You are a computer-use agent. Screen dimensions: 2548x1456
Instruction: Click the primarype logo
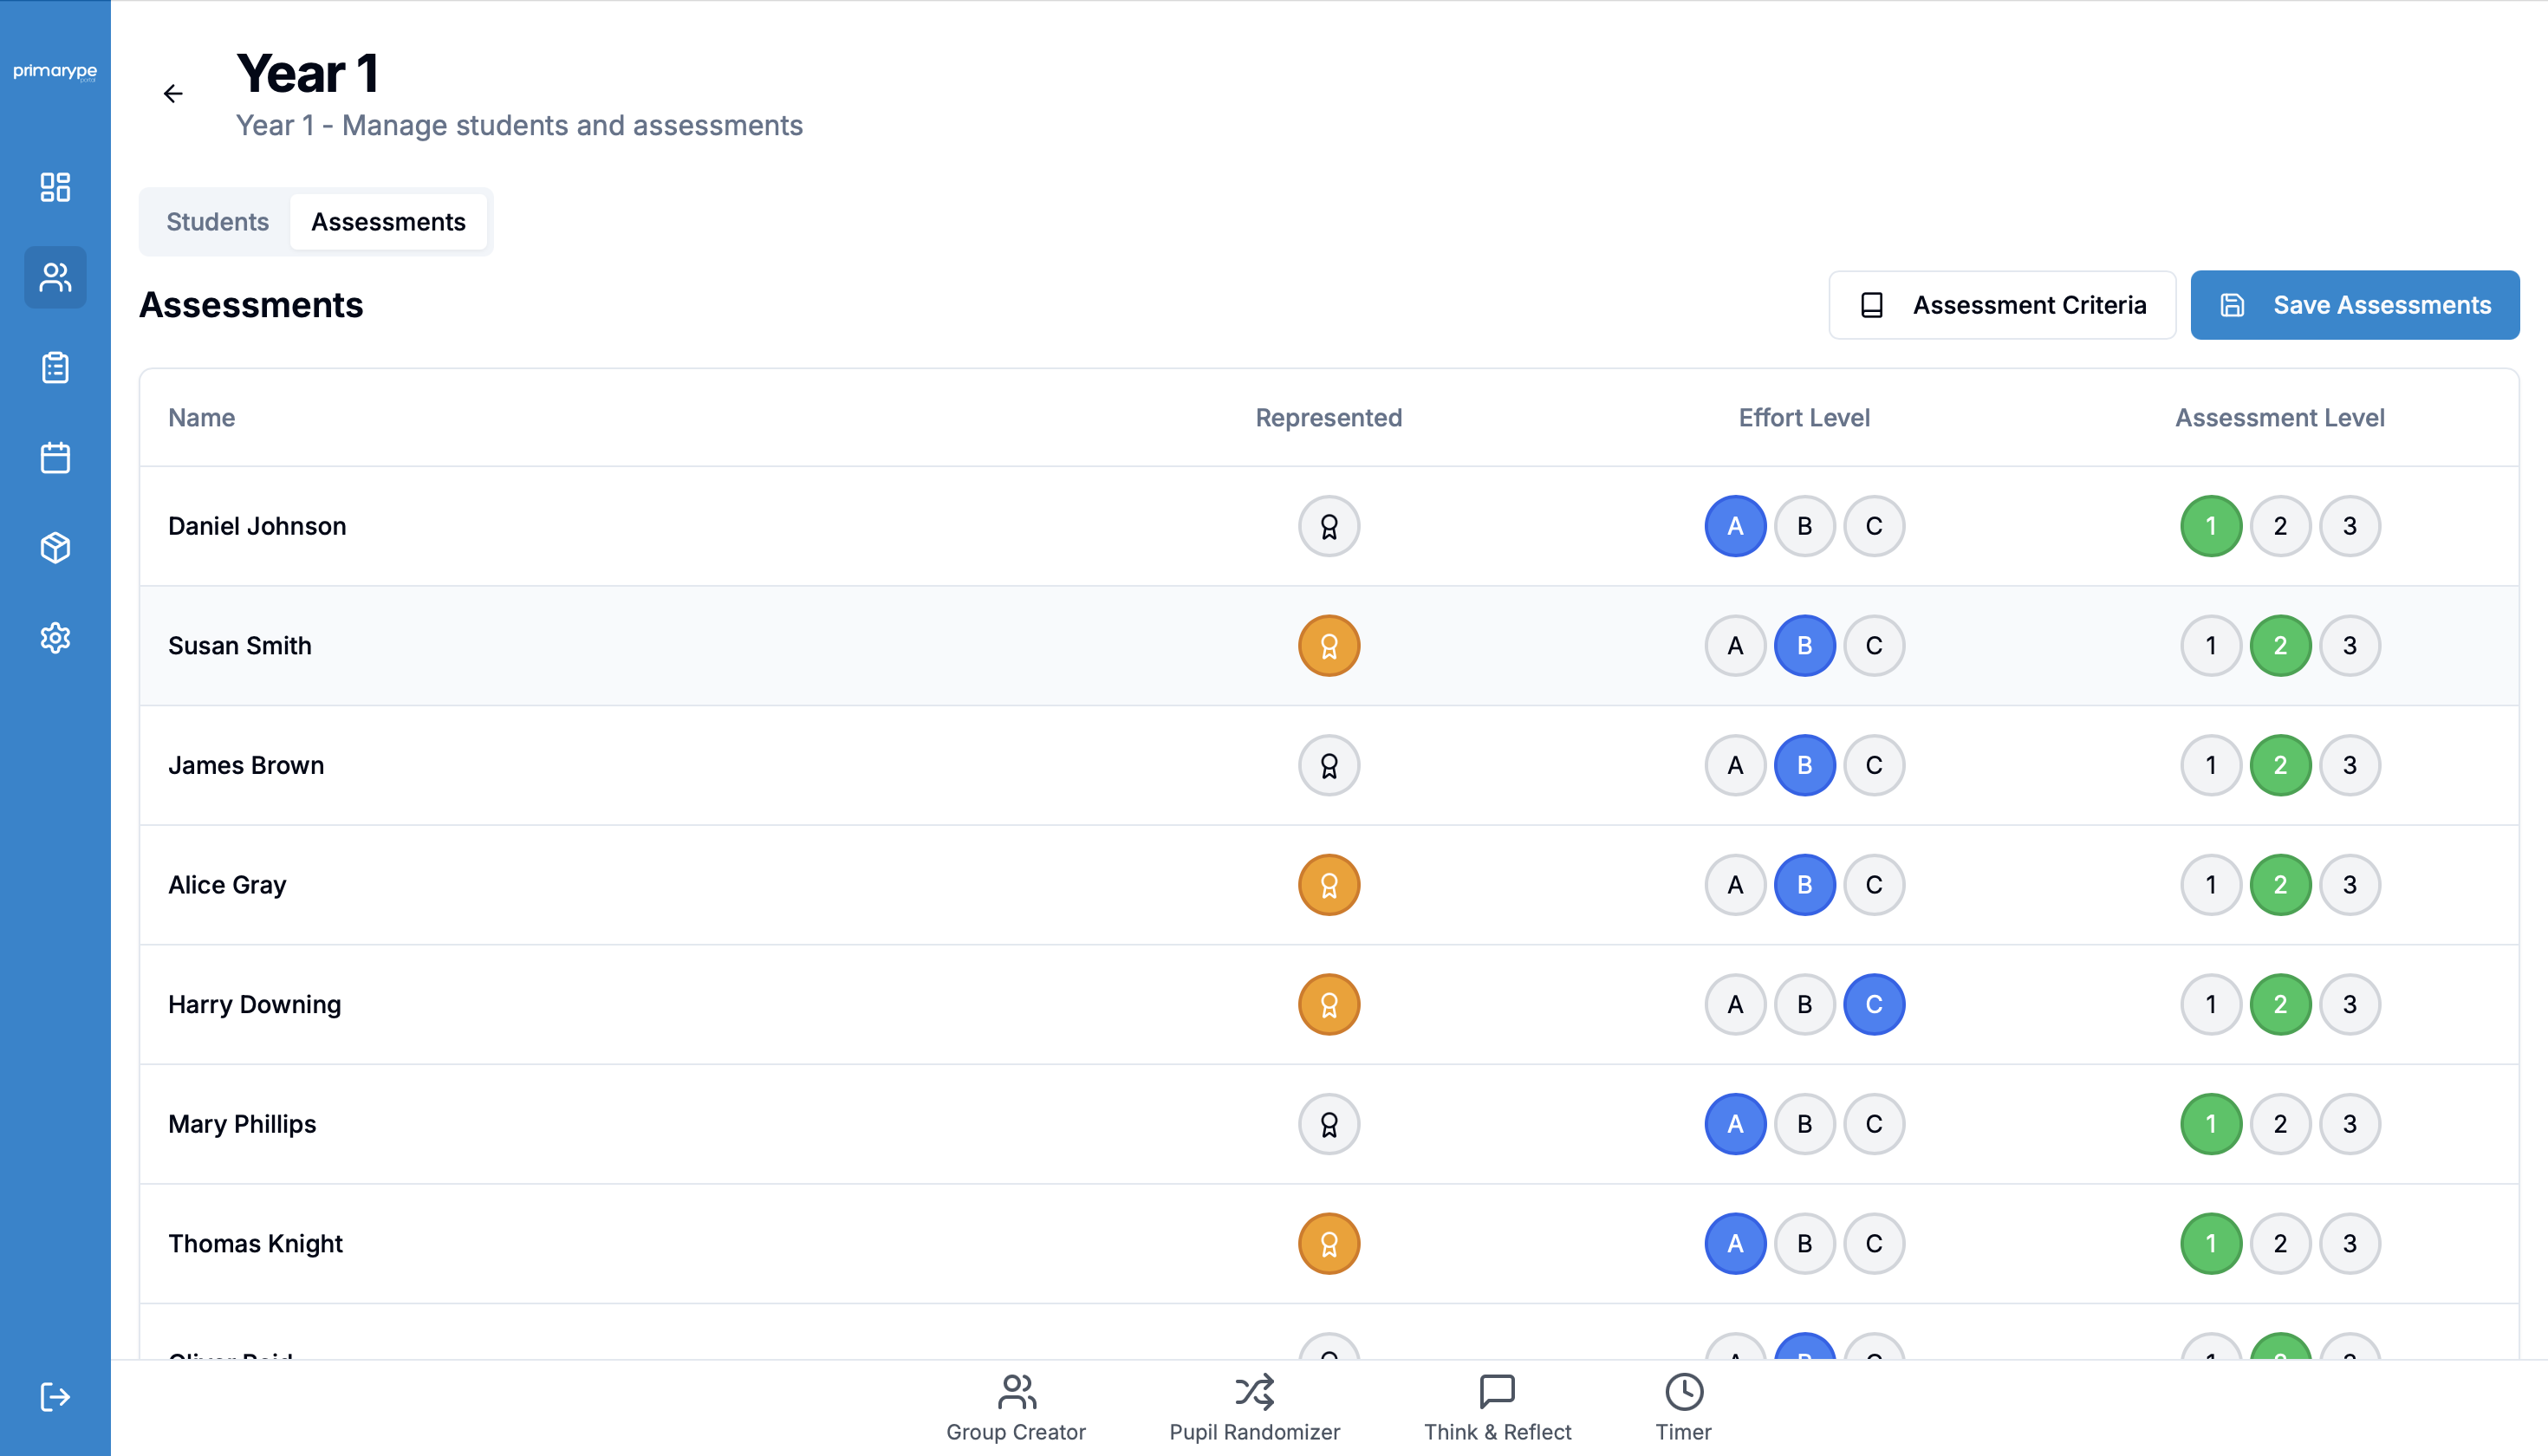(x=55, y=71)
